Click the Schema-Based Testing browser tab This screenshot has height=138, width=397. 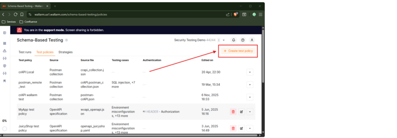pos(25,6)
